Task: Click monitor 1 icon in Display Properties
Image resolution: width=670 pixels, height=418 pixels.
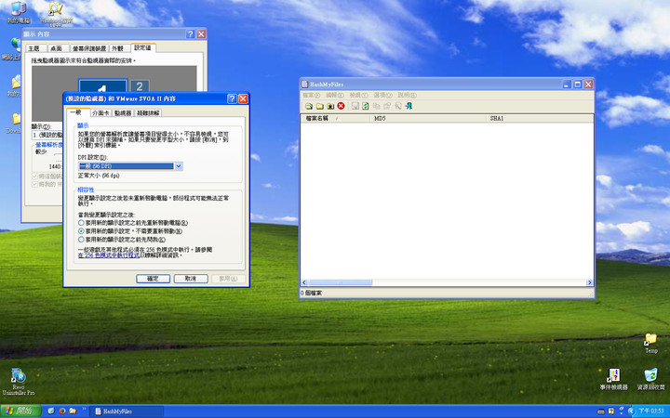Action: pos(102,86)
